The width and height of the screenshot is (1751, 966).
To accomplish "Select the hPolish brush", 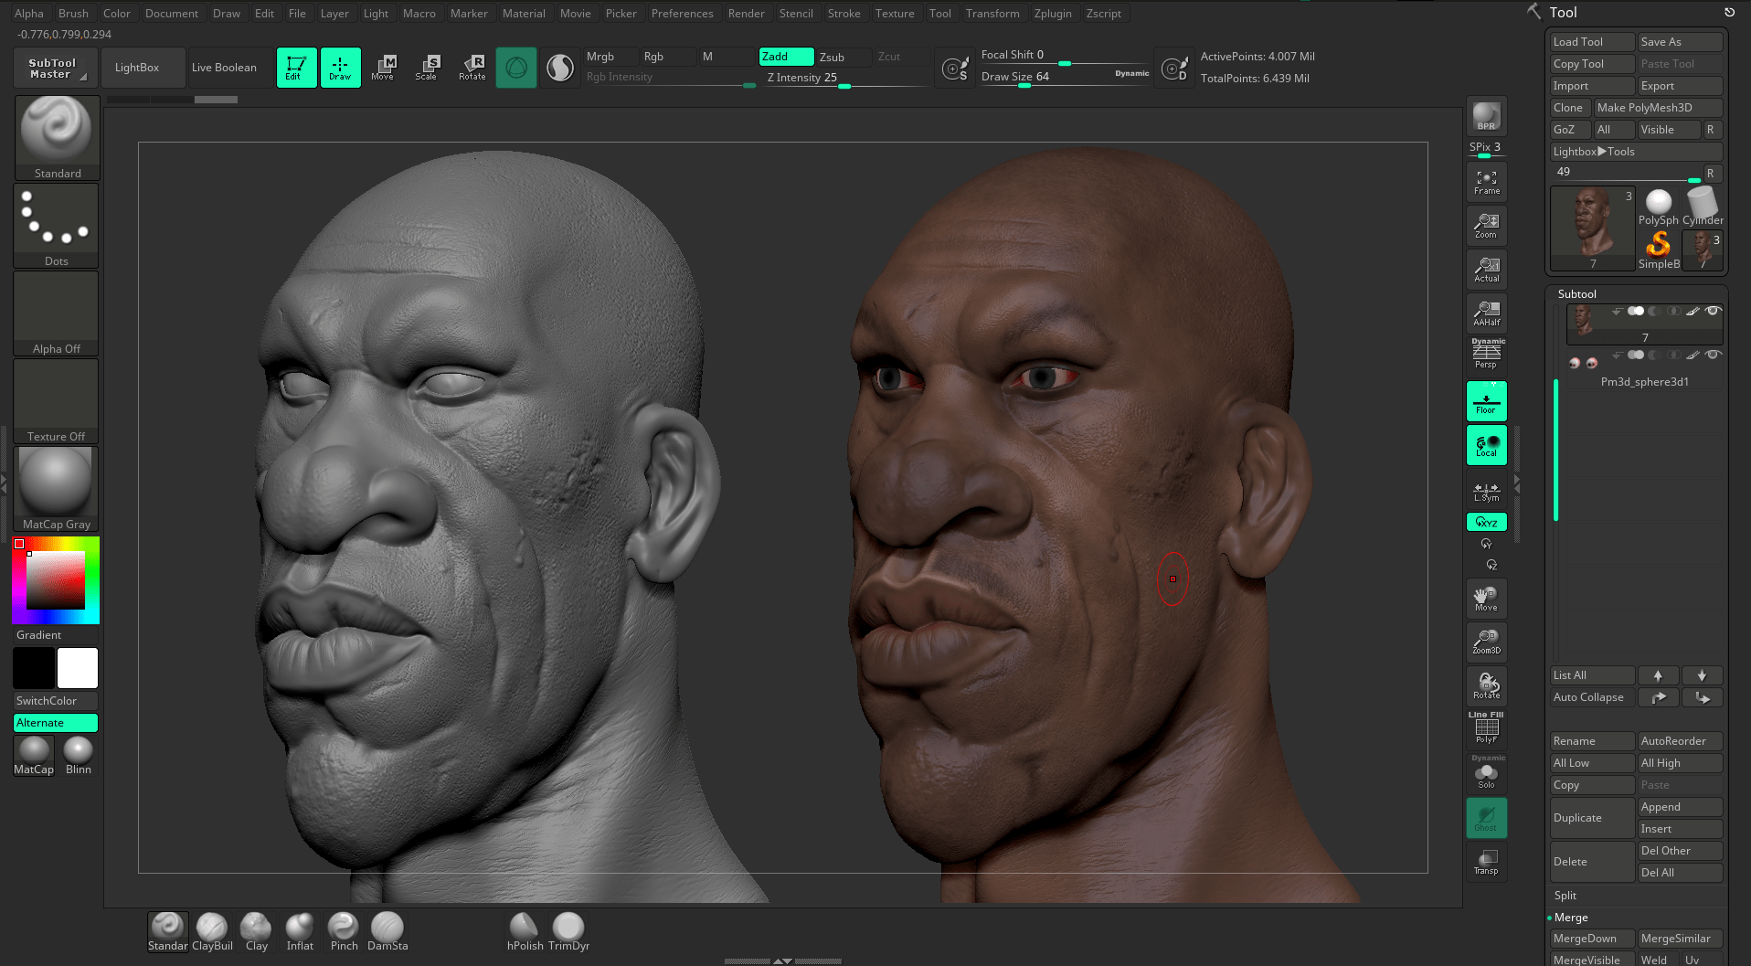I will [x=525, y=932].
